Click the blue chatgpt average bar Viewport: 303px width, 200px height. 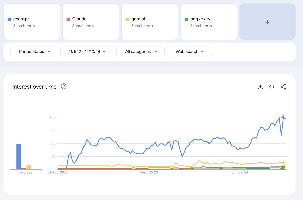(19, 156)
